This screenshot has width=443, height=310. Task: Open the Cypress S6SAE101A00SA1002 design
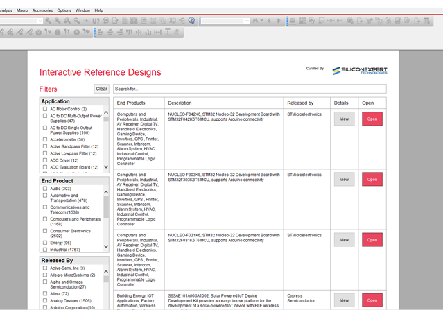tap(372, 300)
